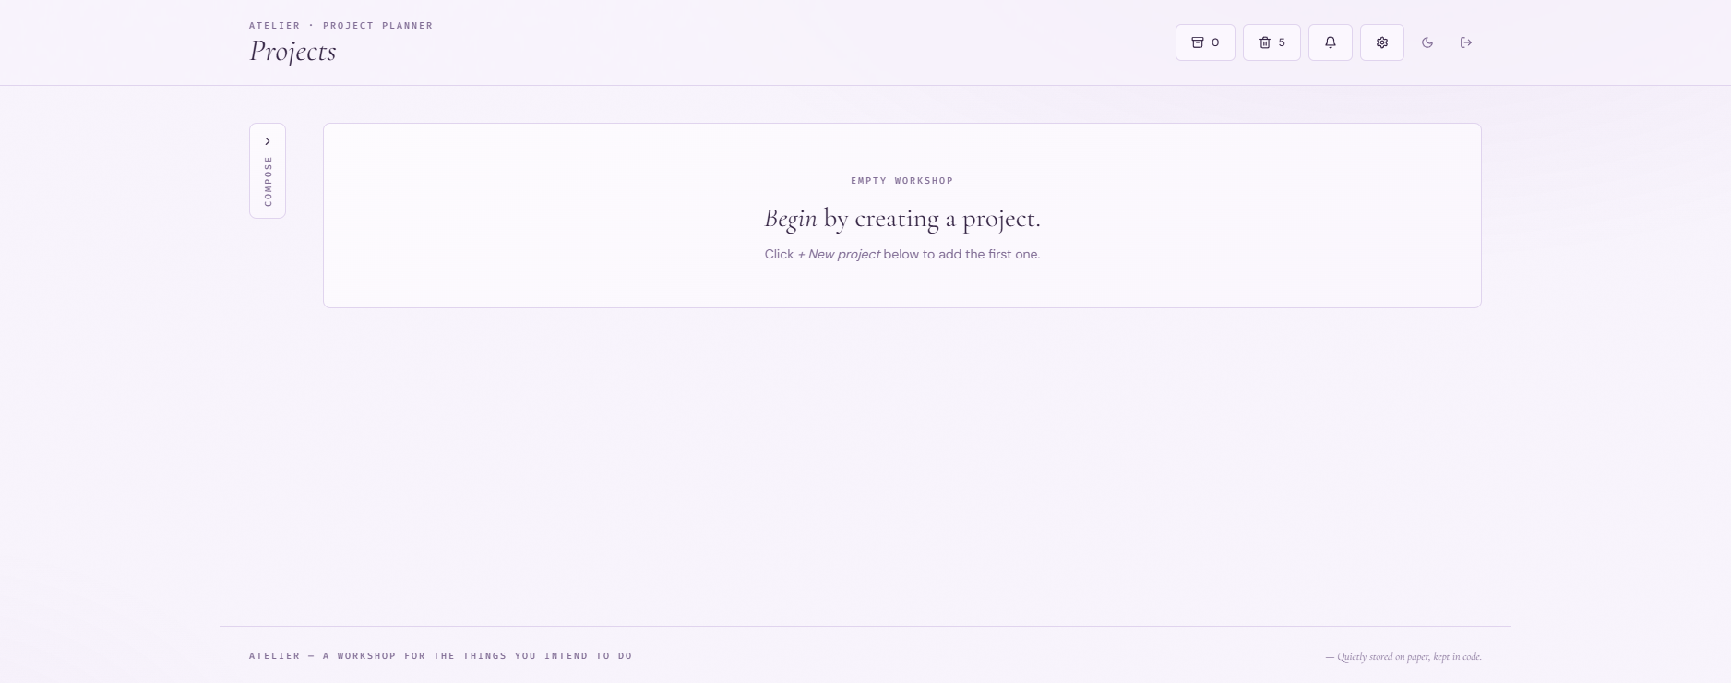Sign out using the exit arrow icon
Screen dimensions: 1731x683
coord(1466,42)
